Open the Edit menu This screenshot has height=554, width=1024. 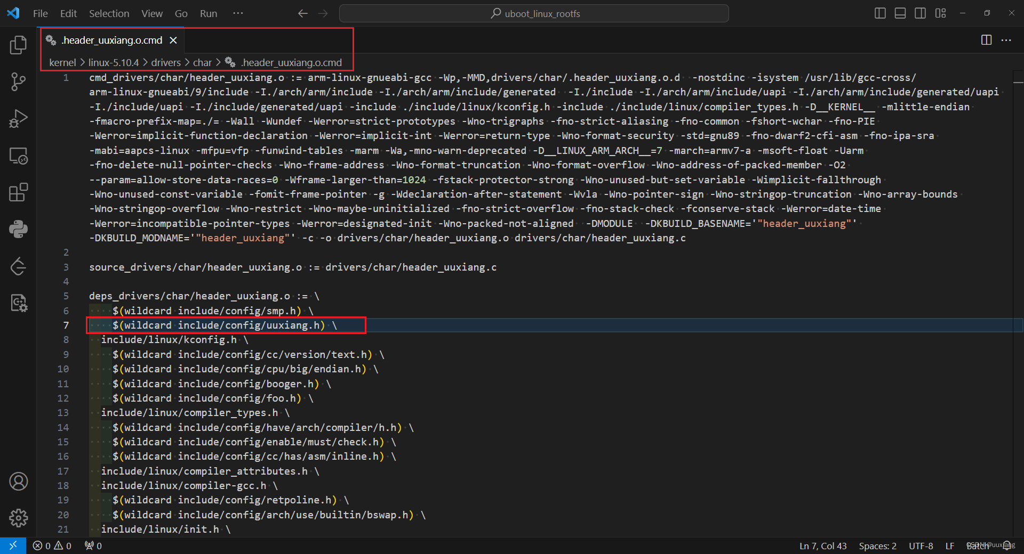(x=68, y=13)
